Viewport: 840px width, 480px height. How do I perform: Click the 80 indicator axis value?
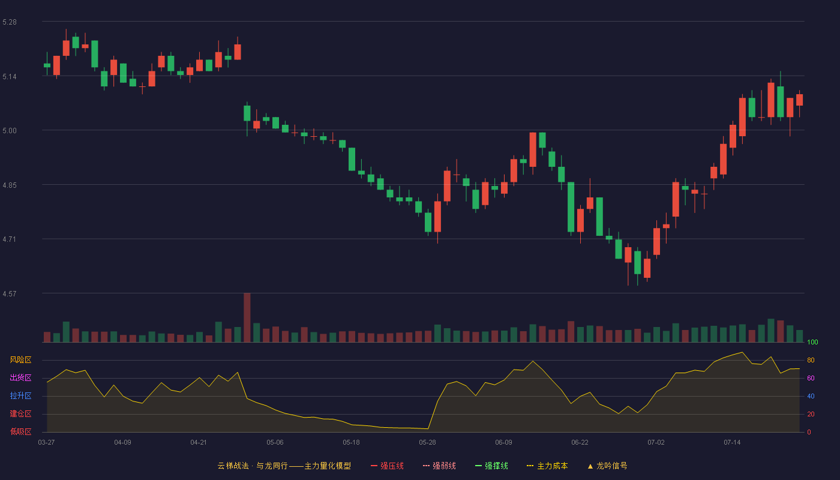(811, 360)
